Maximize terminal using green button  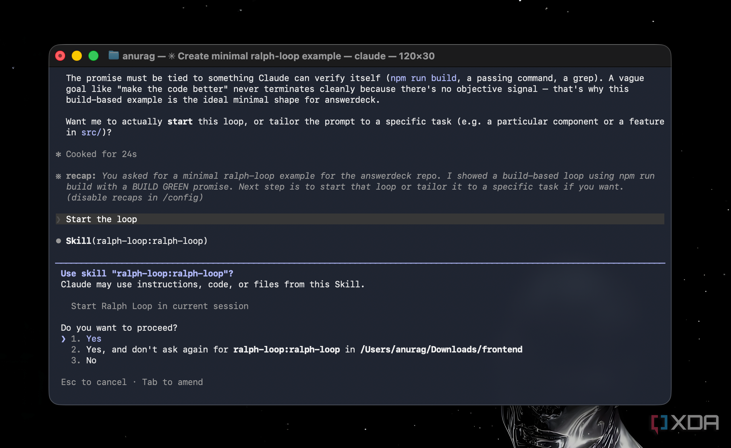93,56
